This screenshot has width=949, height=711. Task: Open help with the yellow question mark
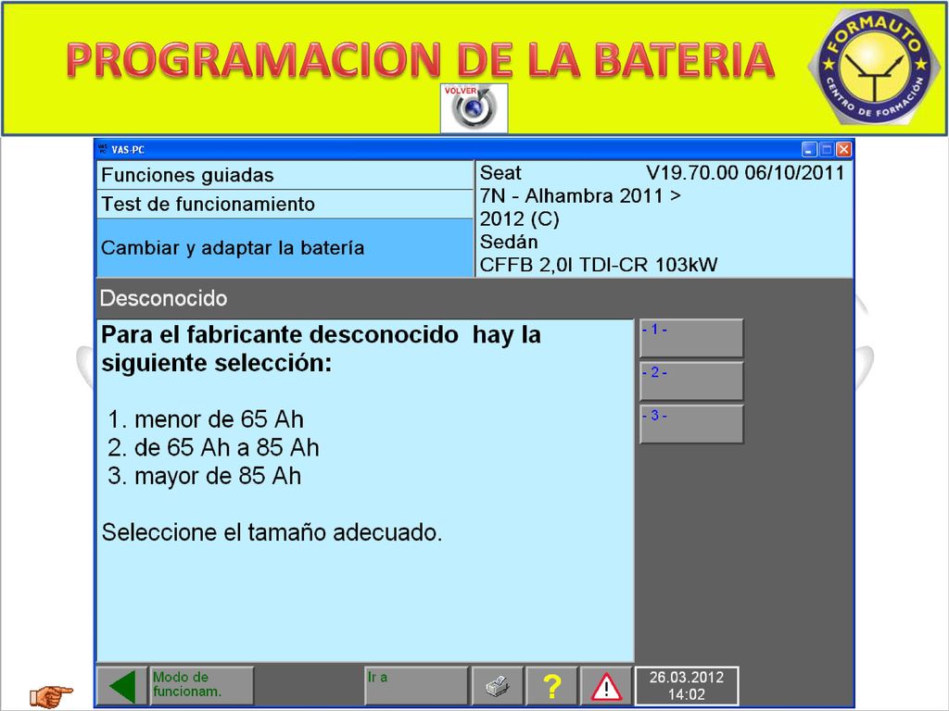click(551, 686)
